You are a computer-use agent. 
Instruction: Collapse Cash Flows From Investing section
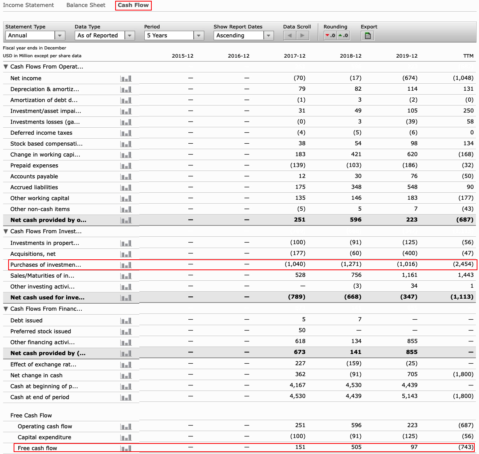6,232
